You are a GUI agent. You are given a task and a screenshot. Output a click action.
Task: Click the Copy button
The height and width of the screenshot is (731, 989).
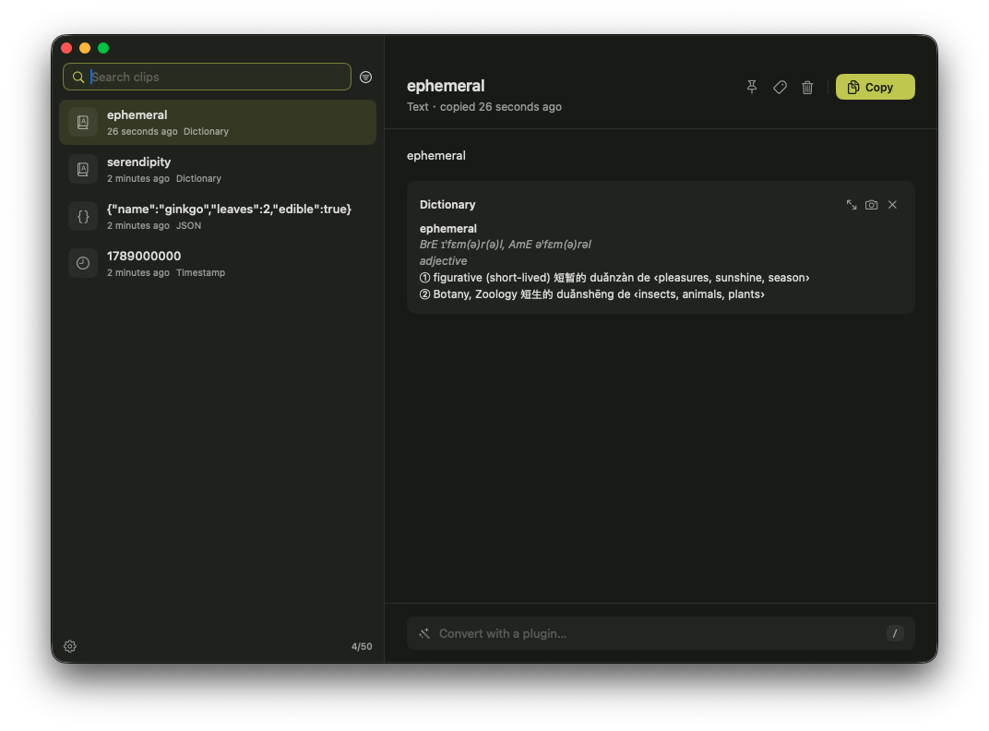(x=875, y=87)
